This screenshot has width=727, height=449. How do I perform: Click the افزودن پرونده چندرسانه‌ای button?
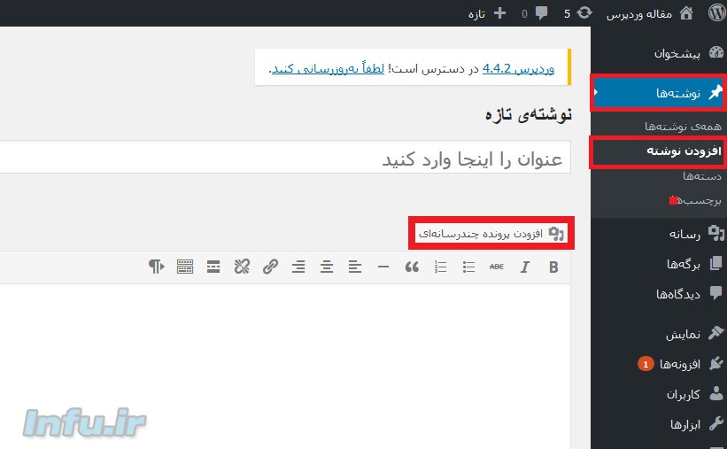pyautogui.click(x=491, y=234)
